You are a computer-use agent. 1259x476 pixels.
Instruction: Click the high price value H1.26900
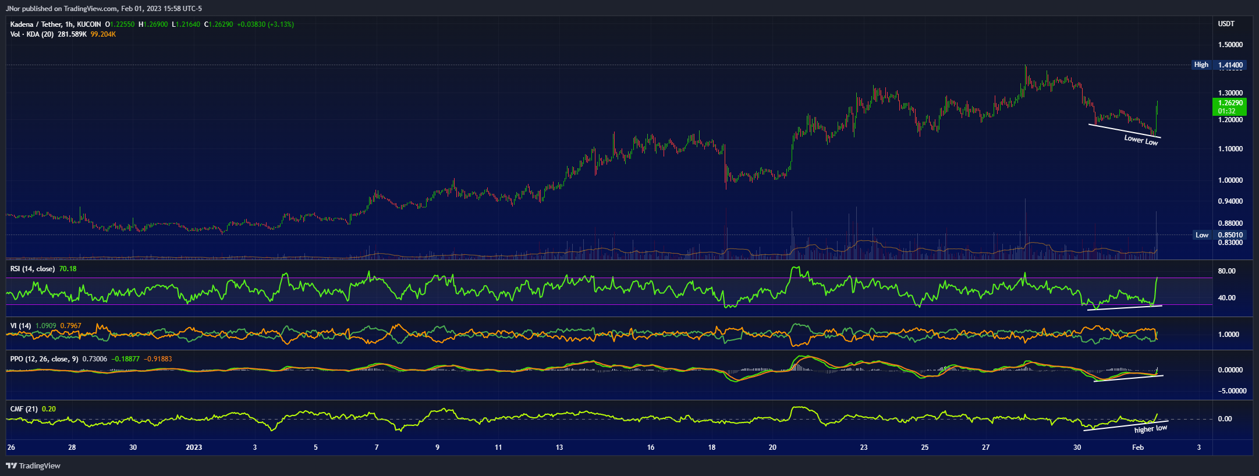pos(153,24)
